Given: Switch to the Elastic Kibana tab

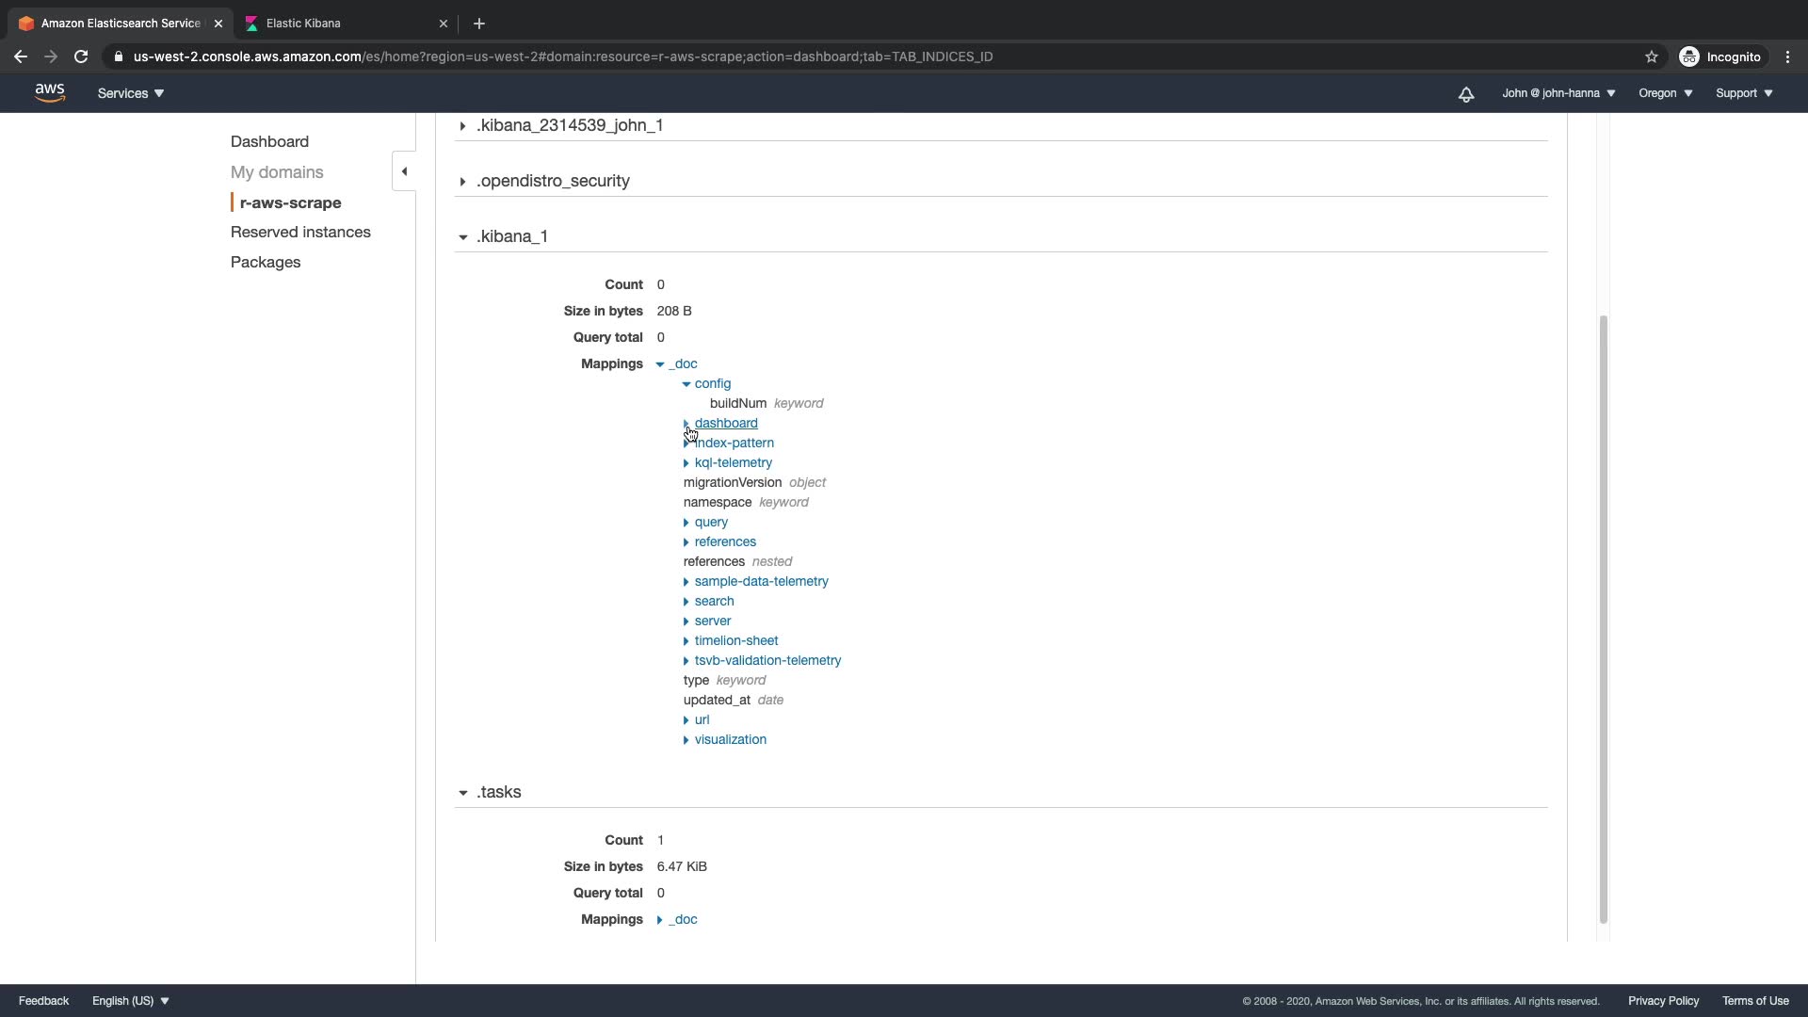Looking at the screenshot, I should (303, 24).
